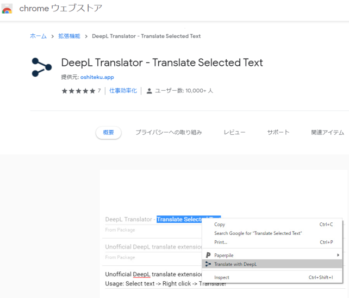The width and height of the screenshot is (349, 298).
Task: Click the five-star rating stars
Action: pos(78,91)
